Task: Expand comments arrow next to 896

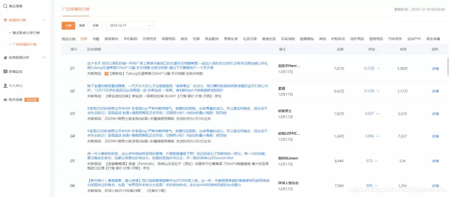Action: [377, 185]
